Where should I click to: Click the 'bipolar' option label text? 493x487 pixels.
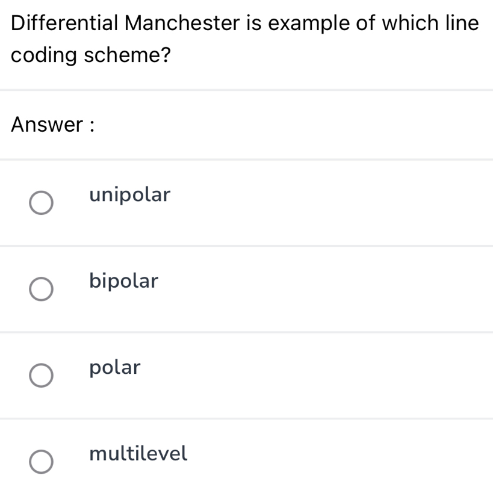point(124,281)
